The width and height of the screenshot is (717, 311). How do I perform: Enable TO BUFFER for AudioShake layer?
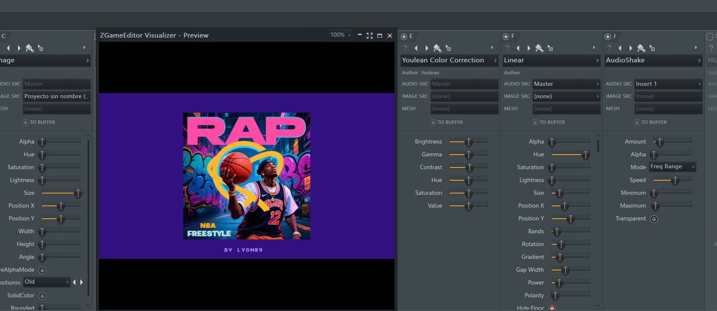(x=637, y=122)
